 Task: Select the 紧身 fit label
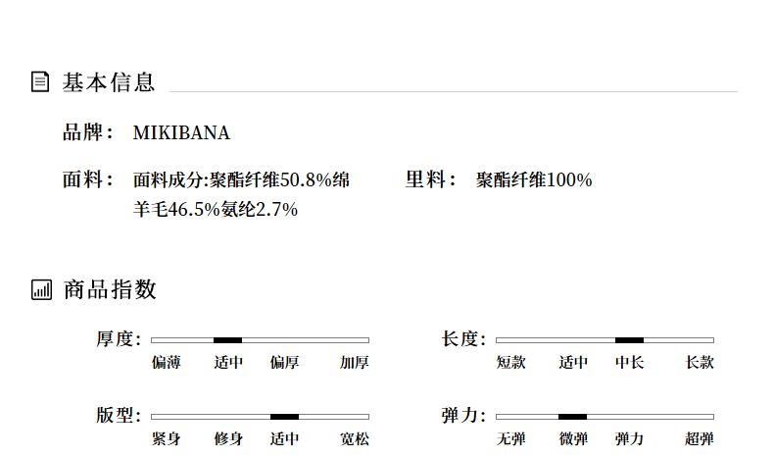[x=167, y=439]
